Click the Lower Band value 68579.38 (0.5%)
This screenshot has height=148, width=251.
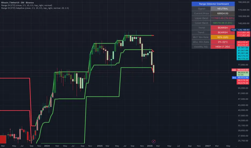coord(223,23)
